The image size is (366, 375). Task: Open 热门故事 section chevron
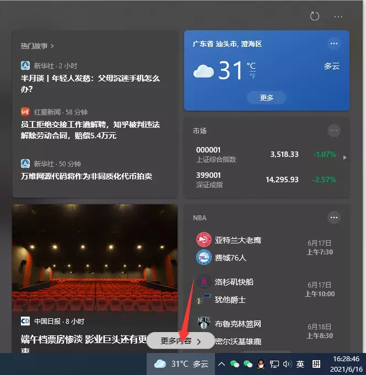52,46
